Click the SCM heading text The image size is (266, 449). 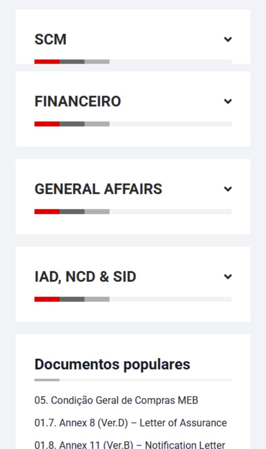[x=50, y=39]
